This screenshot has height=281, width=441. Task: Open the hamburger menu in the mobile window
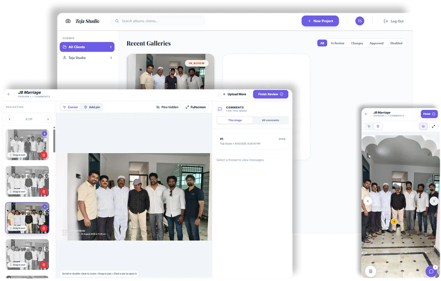point(370,271)
